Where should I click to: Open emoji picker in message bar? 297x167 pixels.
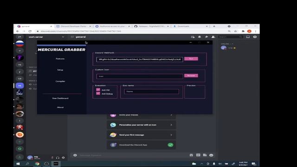211,155
